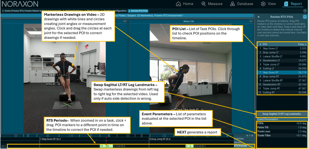
Task: Select Lateral Shuffle RT row
Action: click(x=282, y=80)
